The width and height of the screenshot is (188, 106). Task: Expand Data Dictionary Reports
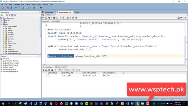pos(1,63)
